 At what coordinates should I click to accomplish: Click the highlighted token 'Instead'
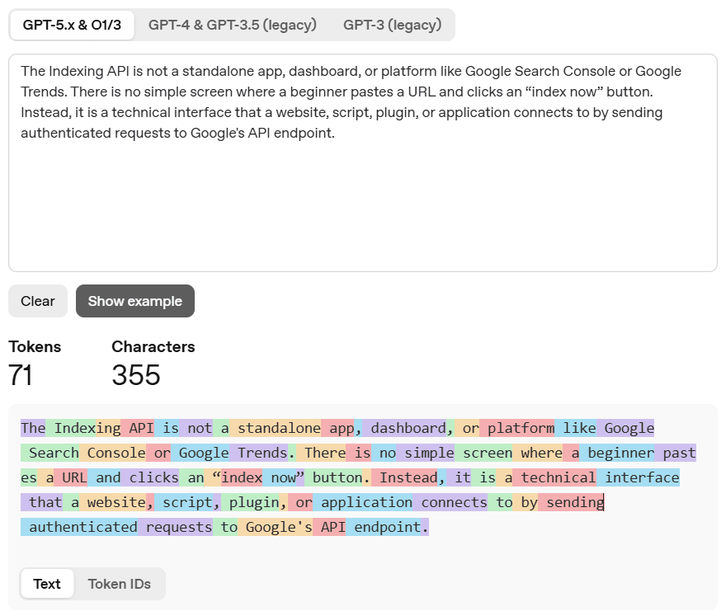pos(404,477)
